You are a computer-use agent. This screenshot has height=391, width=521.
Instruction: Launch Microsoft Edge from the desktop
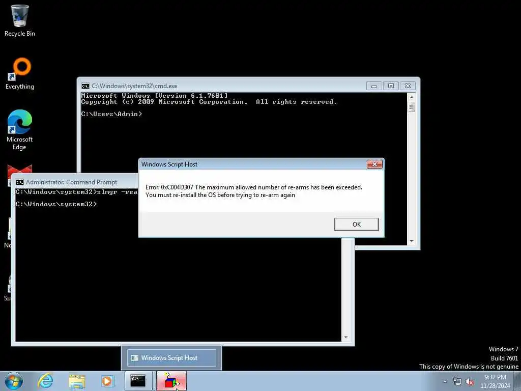pyautogui.click(x=20, y=130)
